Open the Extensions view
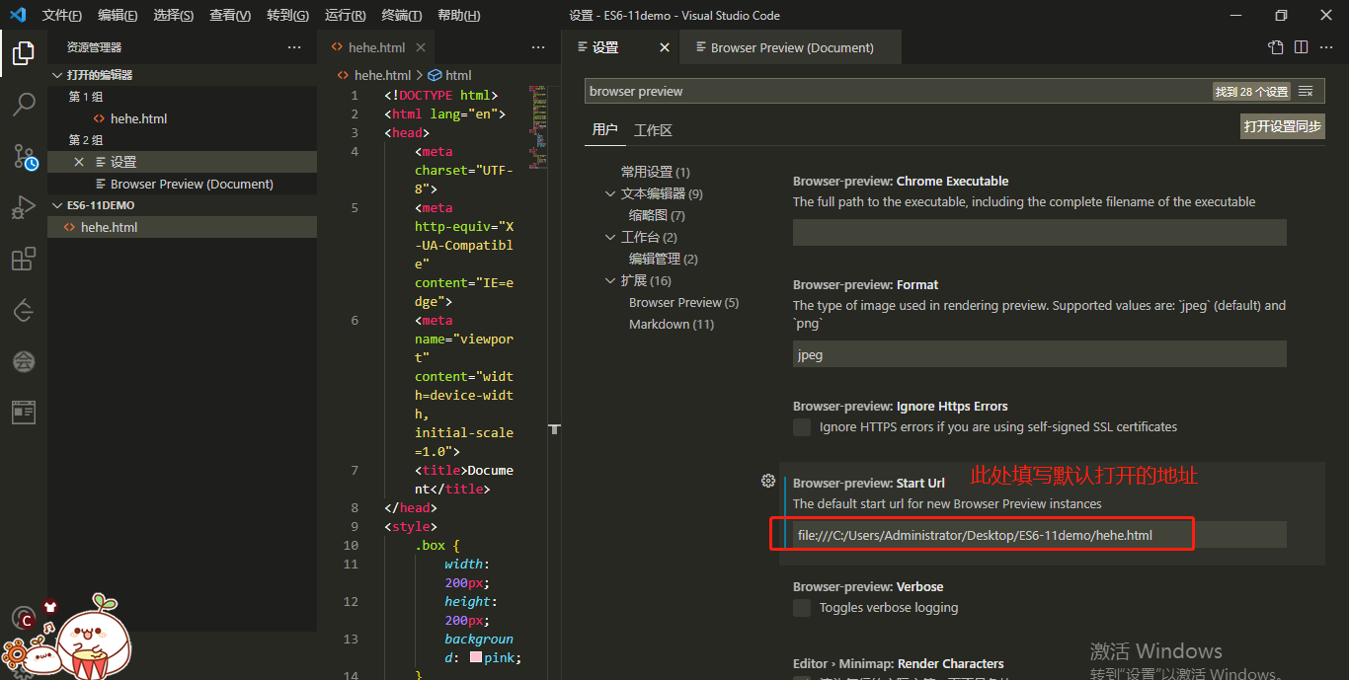The image size is (1349, 680). (24, 259)
